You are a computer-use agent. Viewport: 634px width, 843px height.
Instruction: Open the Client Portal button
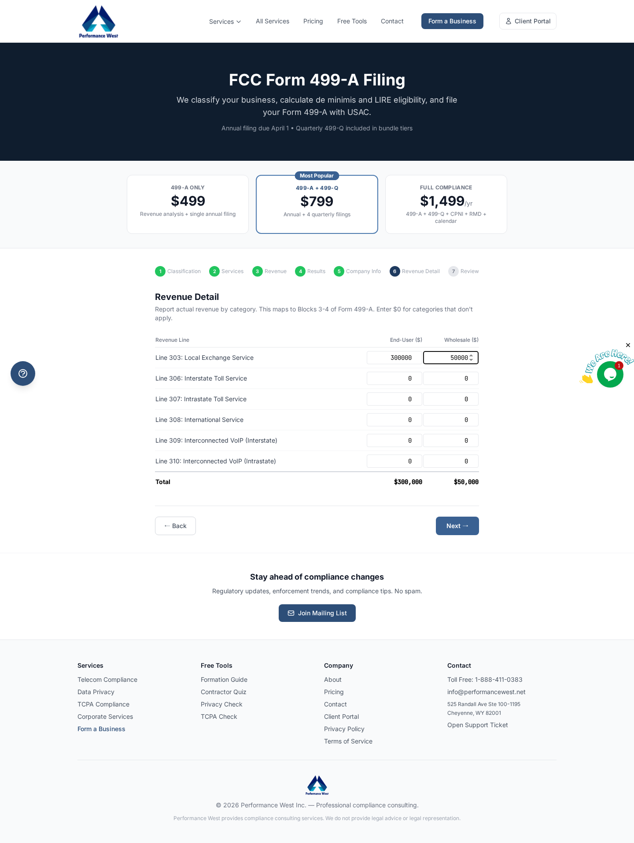[527, 21]
